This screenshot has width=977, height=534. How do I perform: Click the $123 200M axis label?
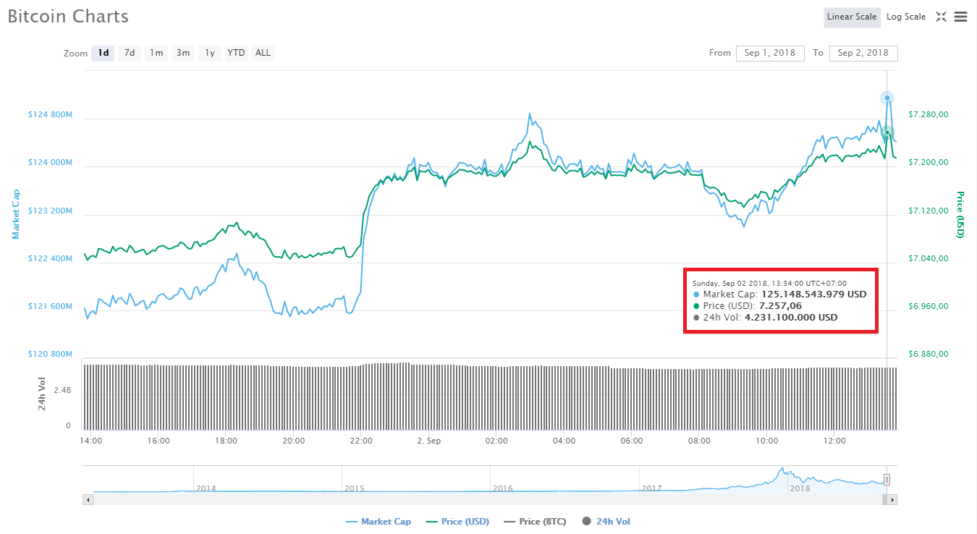coord(51,211)
